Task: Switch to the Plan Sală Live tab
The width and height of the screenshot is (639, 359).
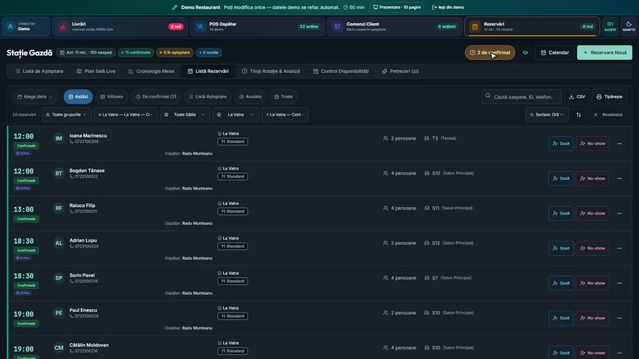Action: click(x=96, y=71)
